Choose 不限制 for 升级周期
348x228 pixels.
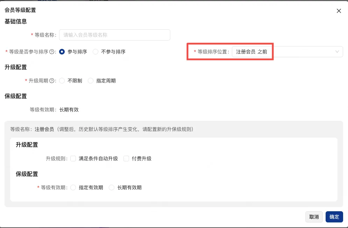[x=62, y=81]
